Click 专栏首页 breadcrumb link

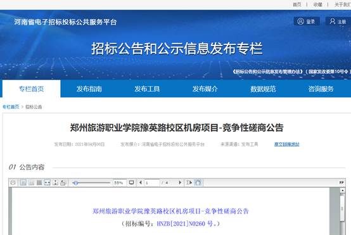(11, 107)
